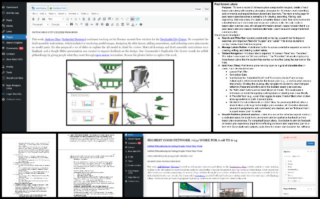320x199 pixels.
Task: Follow the Duplicable City Center link
Action: (x=173, y=39)
